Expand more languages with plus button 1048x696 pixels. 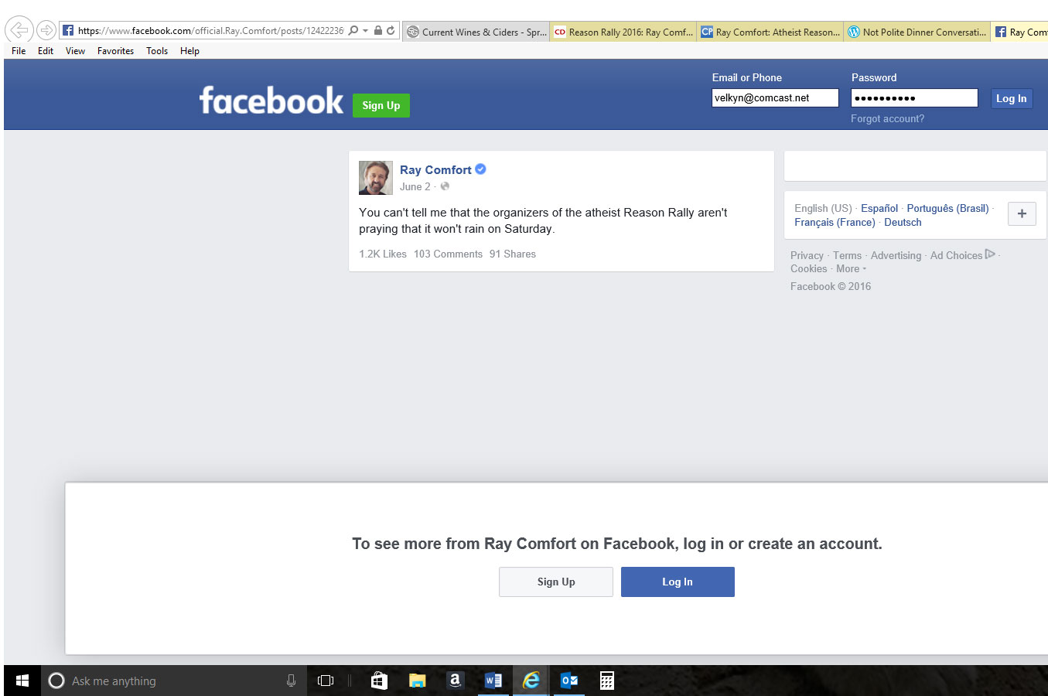(1022, 214)
